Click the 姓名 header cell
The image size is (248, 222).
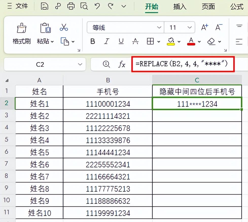[39, 91]
